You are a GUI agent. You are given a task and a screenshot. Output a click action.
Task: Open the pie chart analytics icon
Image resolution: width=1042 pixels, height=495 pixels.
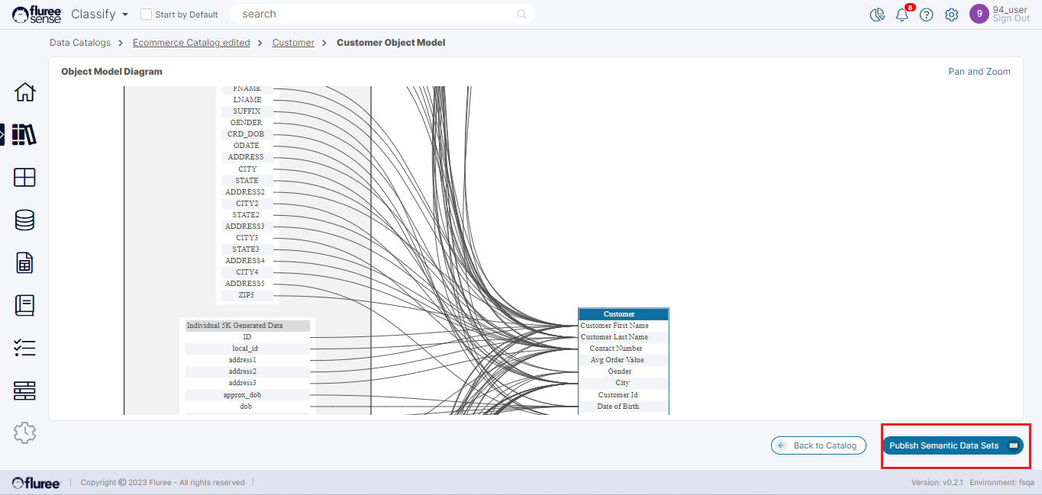[x=877, y=14]
